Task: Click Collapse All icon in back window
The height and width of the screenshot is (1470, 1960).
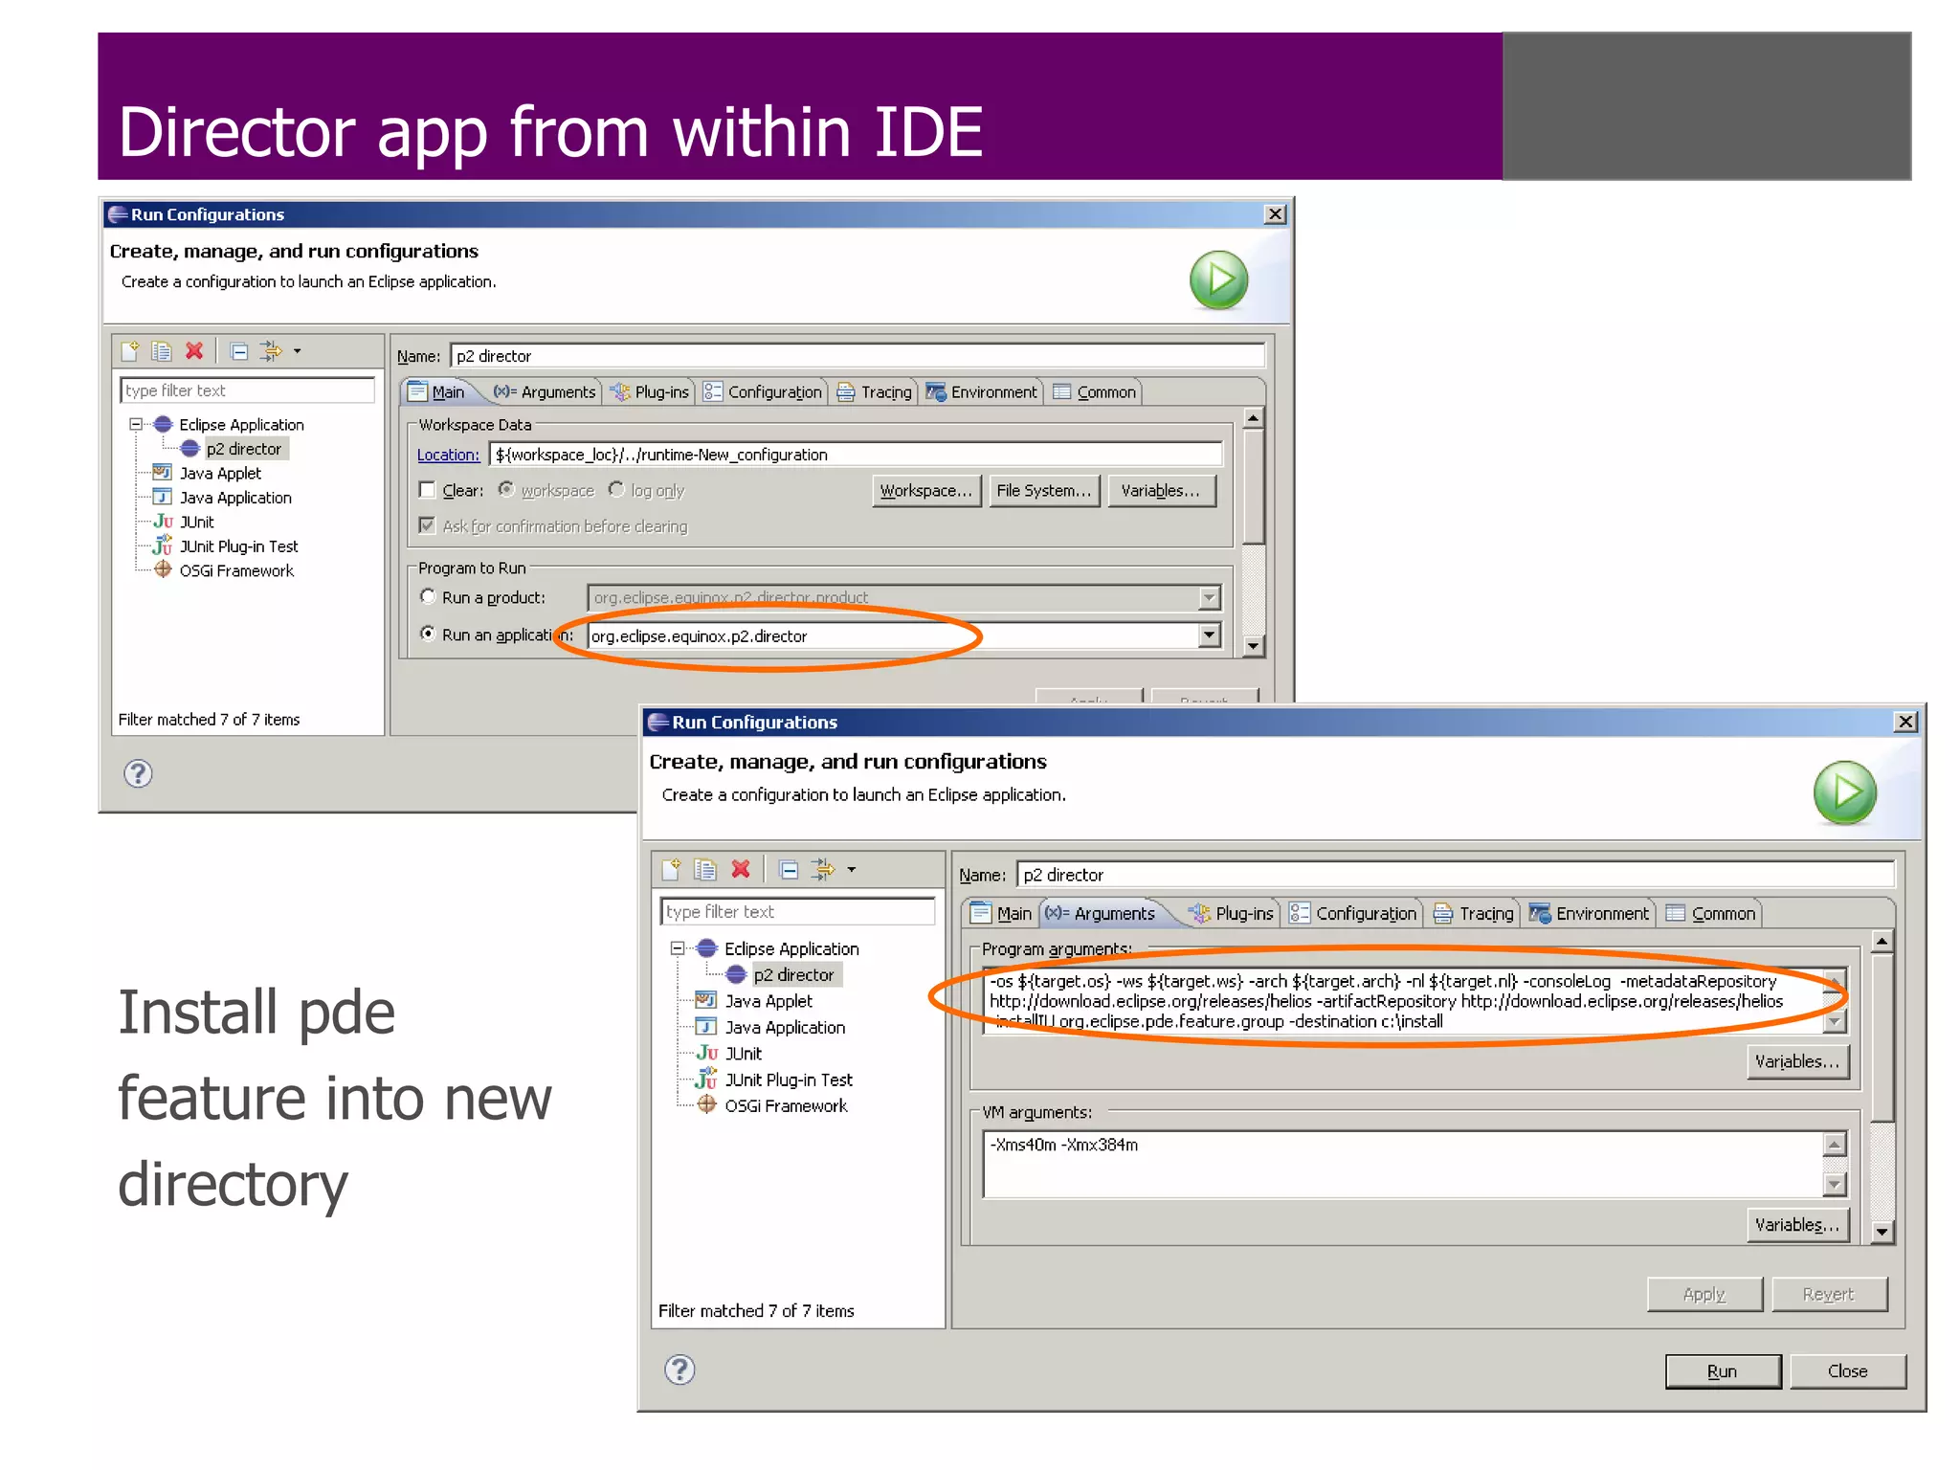Action: coord(239,351)
